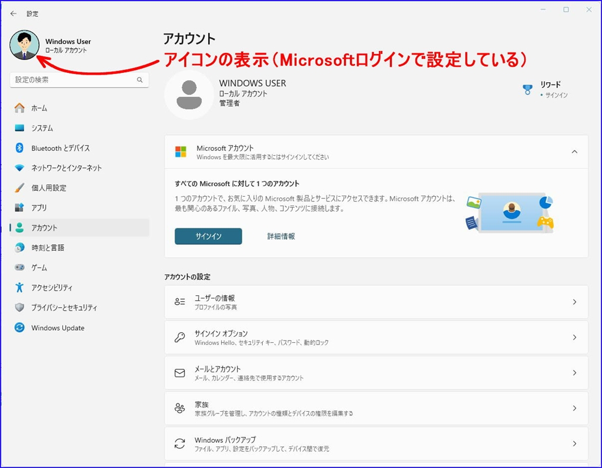Click the Windows User avatar picture in sidebar
This screenshot has width=602, height=468.
point(25,45)
